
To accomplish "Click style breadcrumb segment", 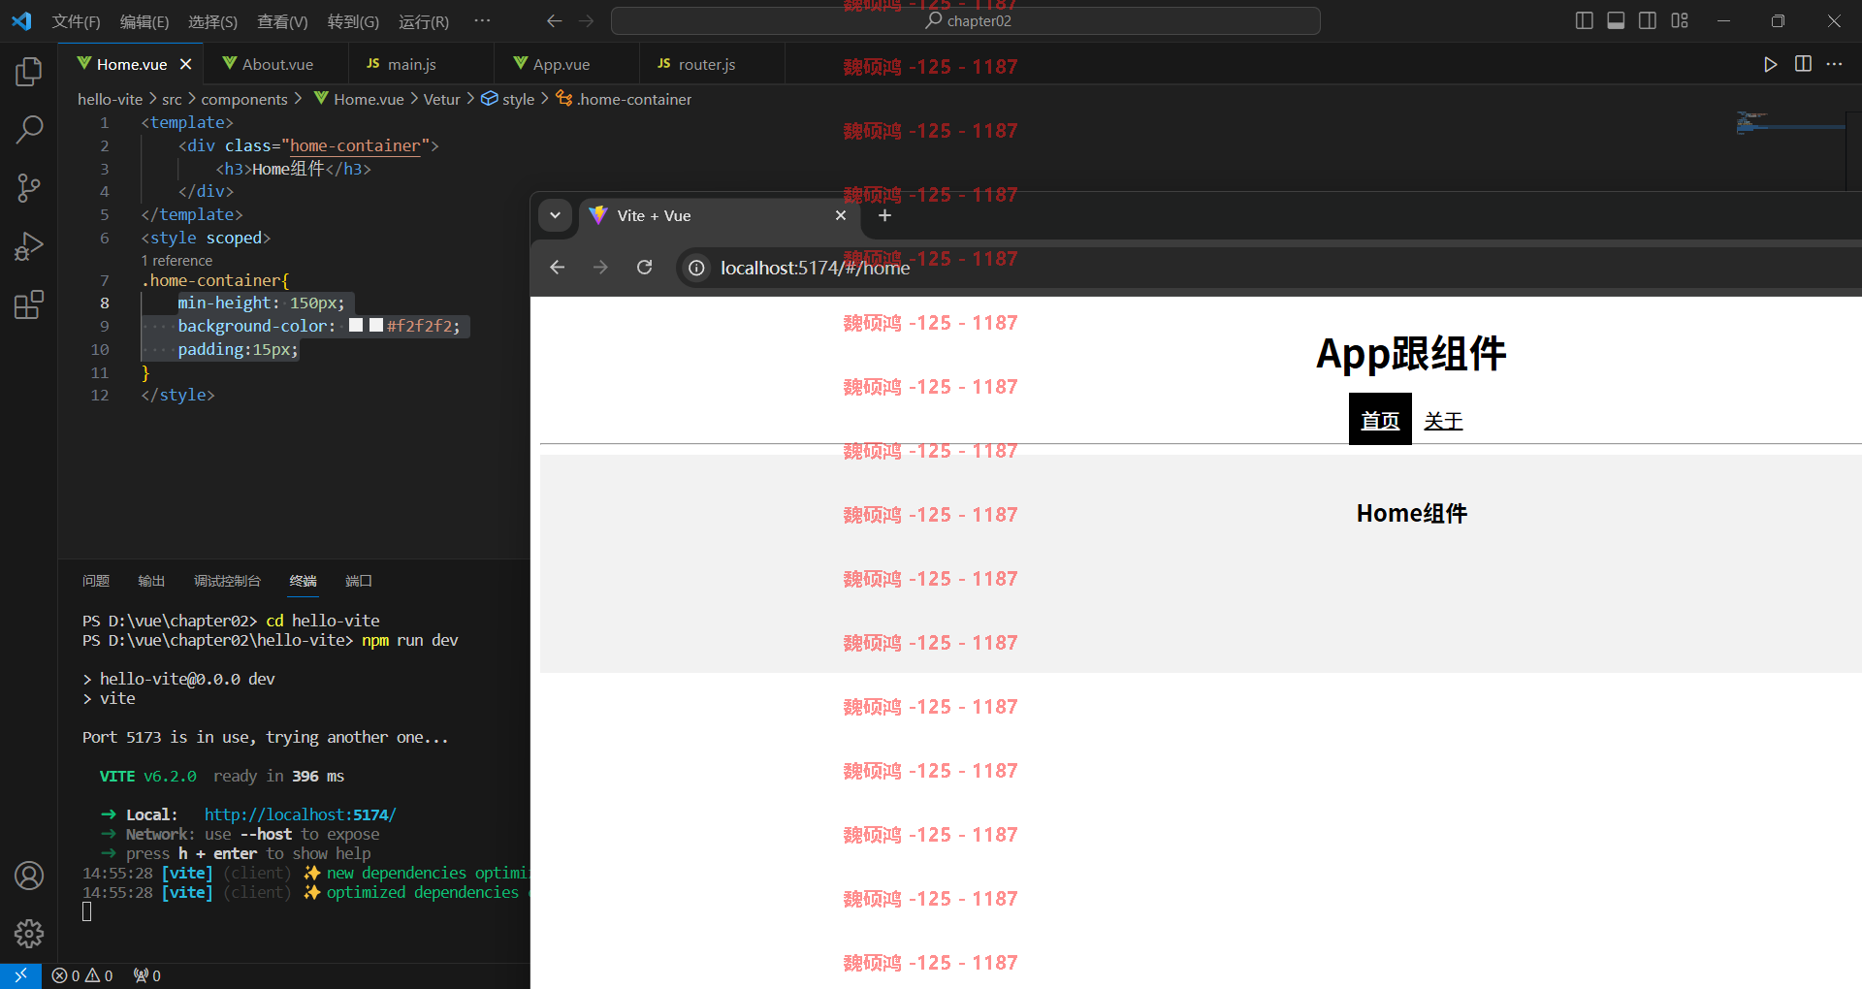I will pos(508,99).
